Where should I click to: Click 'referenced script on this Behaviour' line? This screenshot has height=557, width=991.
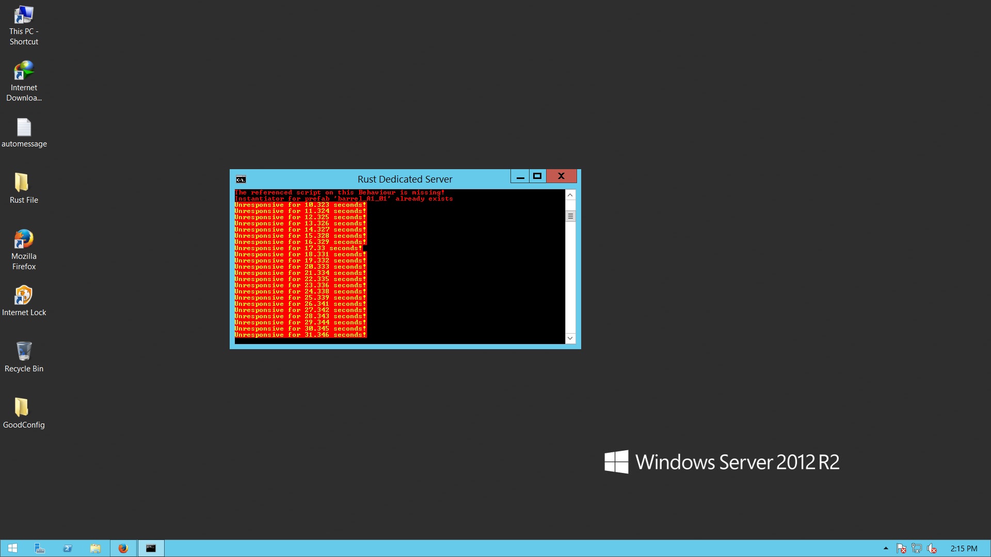coord(340,192)
